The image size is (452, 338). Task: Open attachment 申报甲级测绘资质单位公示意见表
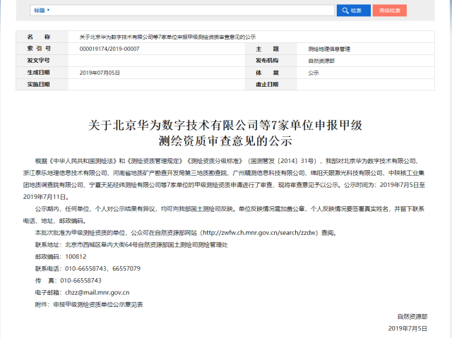(98, 305)
